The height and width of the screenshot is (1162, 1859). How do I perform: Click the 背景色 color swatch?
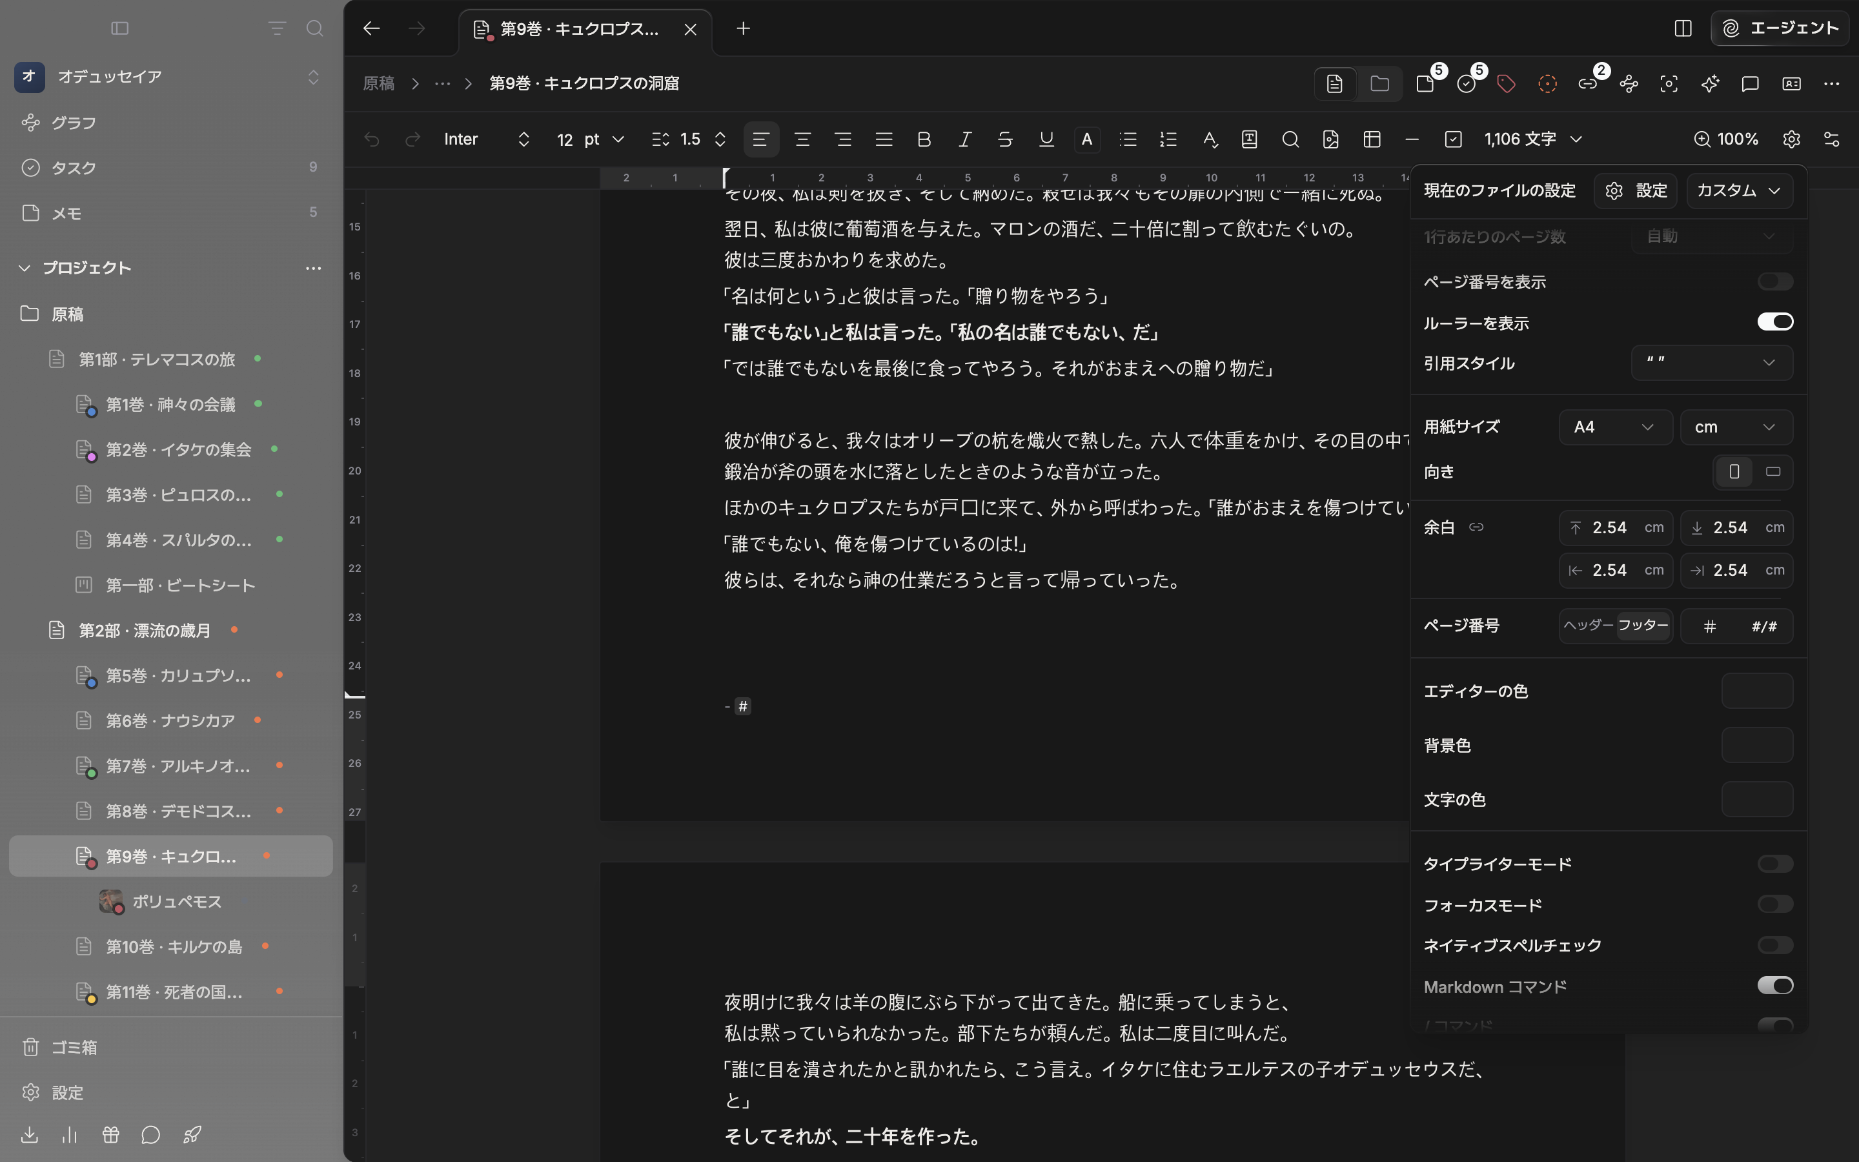click(1757, 746)
